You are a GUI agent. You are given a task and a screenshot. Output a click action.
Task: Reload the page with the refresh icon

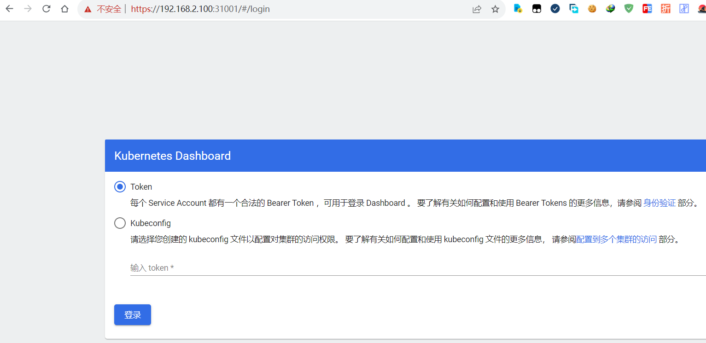point(46,9)
